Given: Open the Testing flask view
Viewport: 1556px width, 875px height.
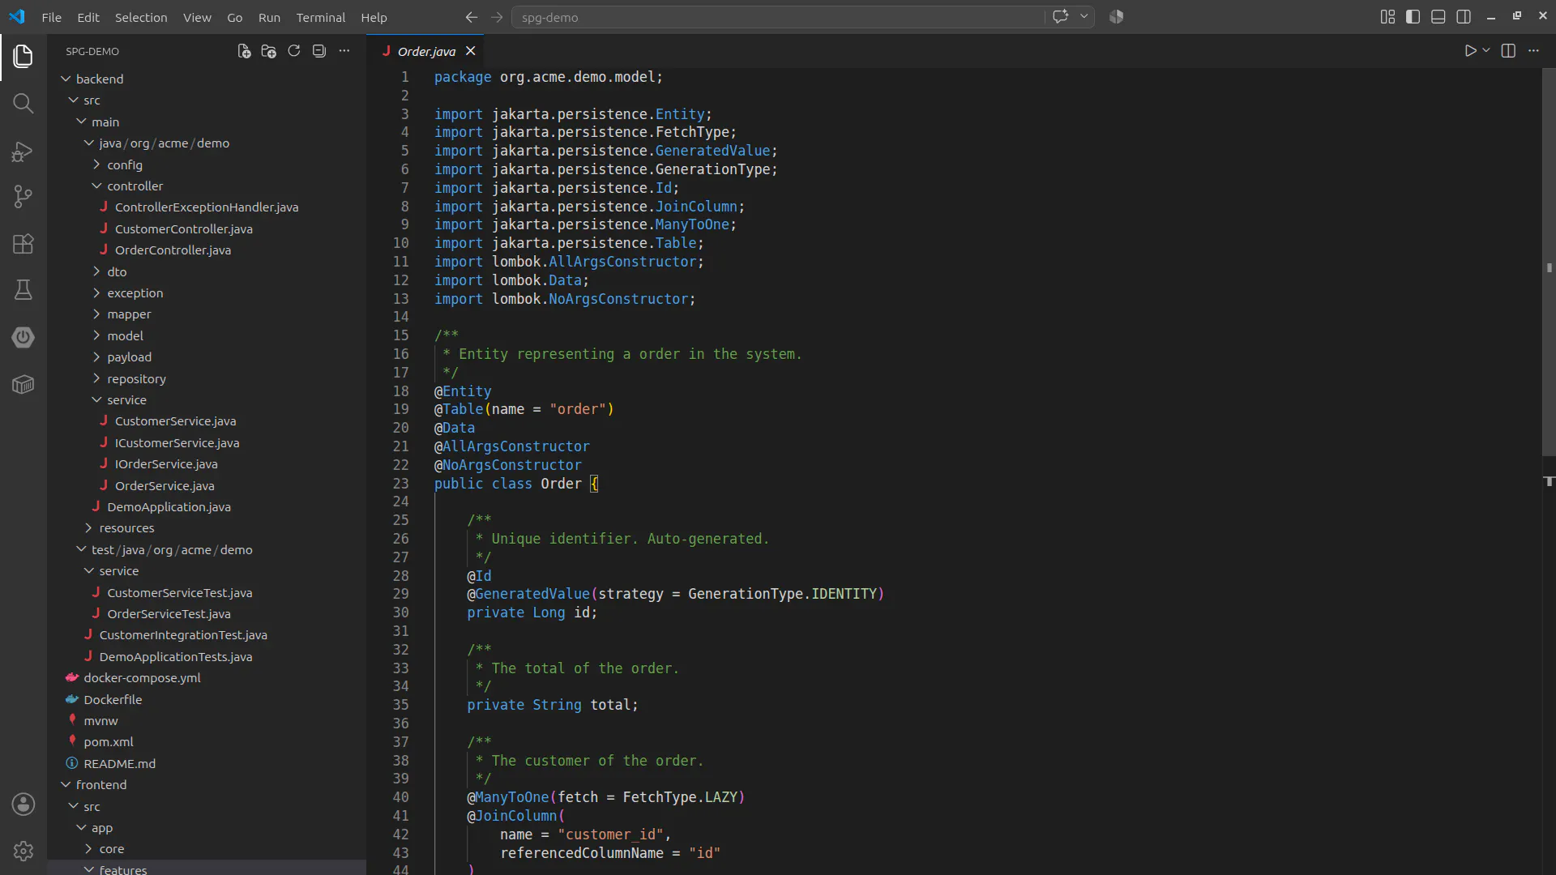Looking at the screenshot, I should click(23, 290).
